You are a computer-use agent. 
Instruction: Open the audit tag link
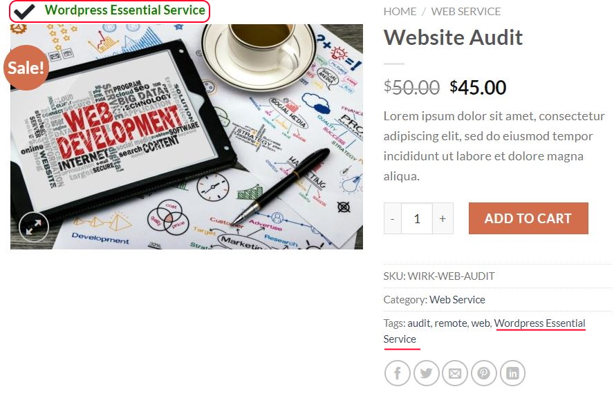point(418,323)
